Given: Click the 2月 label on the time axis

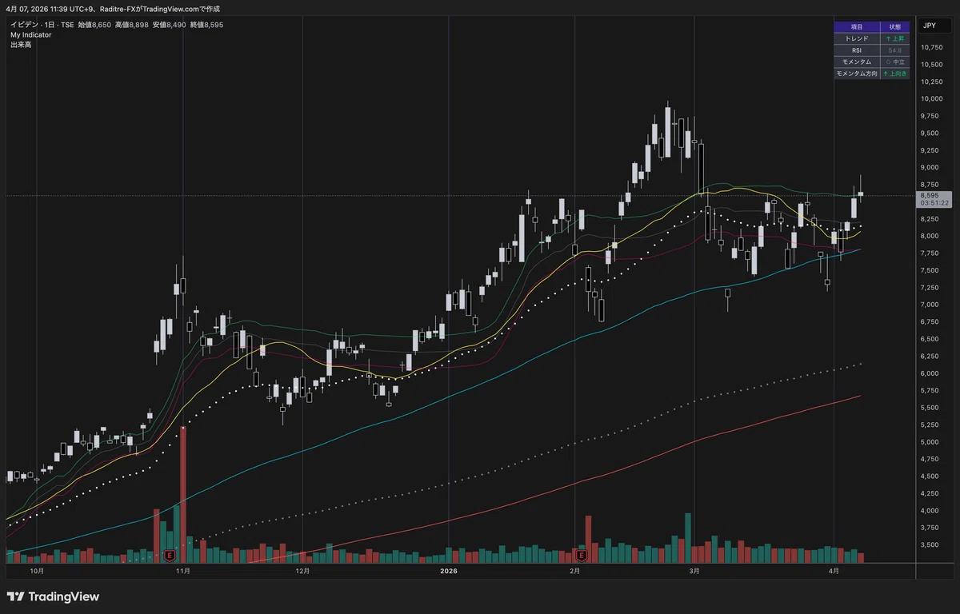Looking at the screenshot, I should 574,571.
